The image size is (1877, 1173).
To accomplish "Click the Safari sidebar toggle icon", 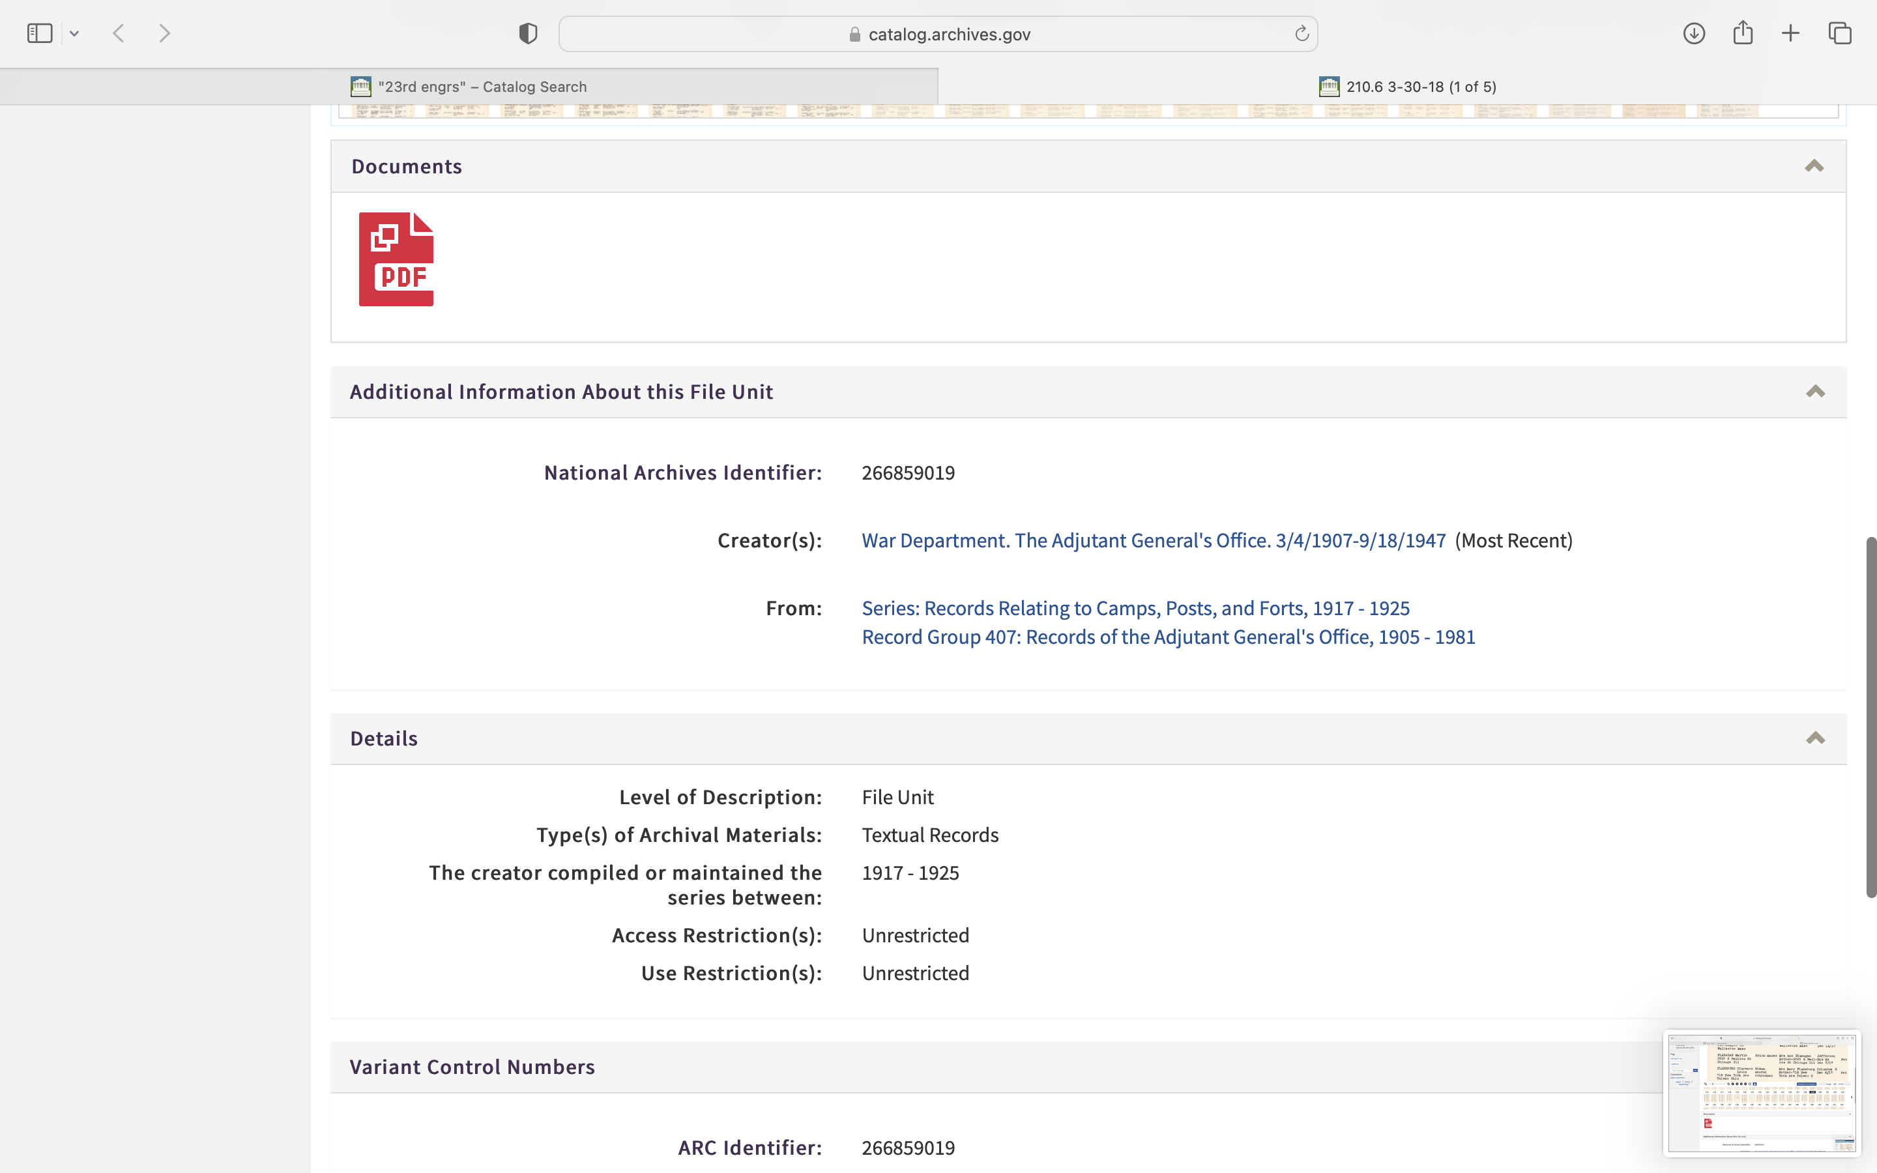I will point(40,33).
